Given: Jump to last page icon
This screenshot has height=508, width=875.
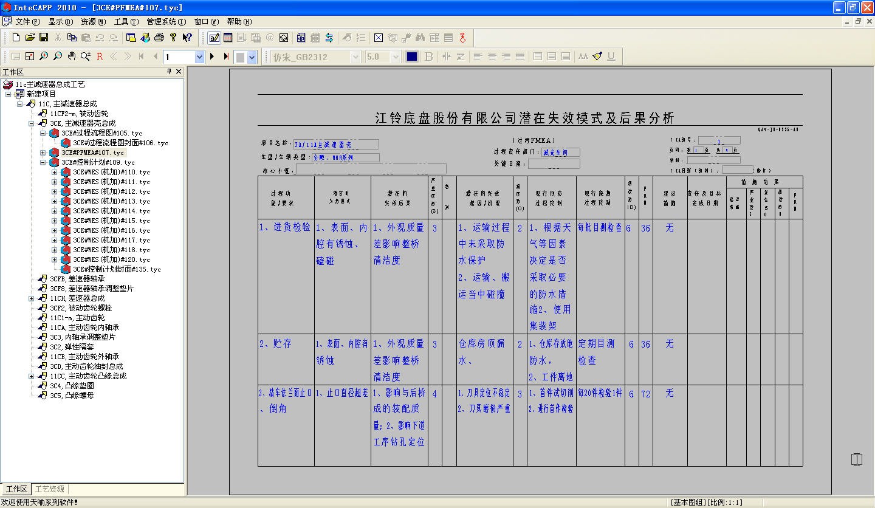Looking at the screenshot, I should [x=226, y=57].
